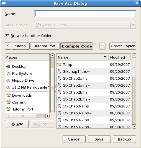Choose the File System drive icon
The width and height of the screenshot is (141, 148).
click(8, 74)
